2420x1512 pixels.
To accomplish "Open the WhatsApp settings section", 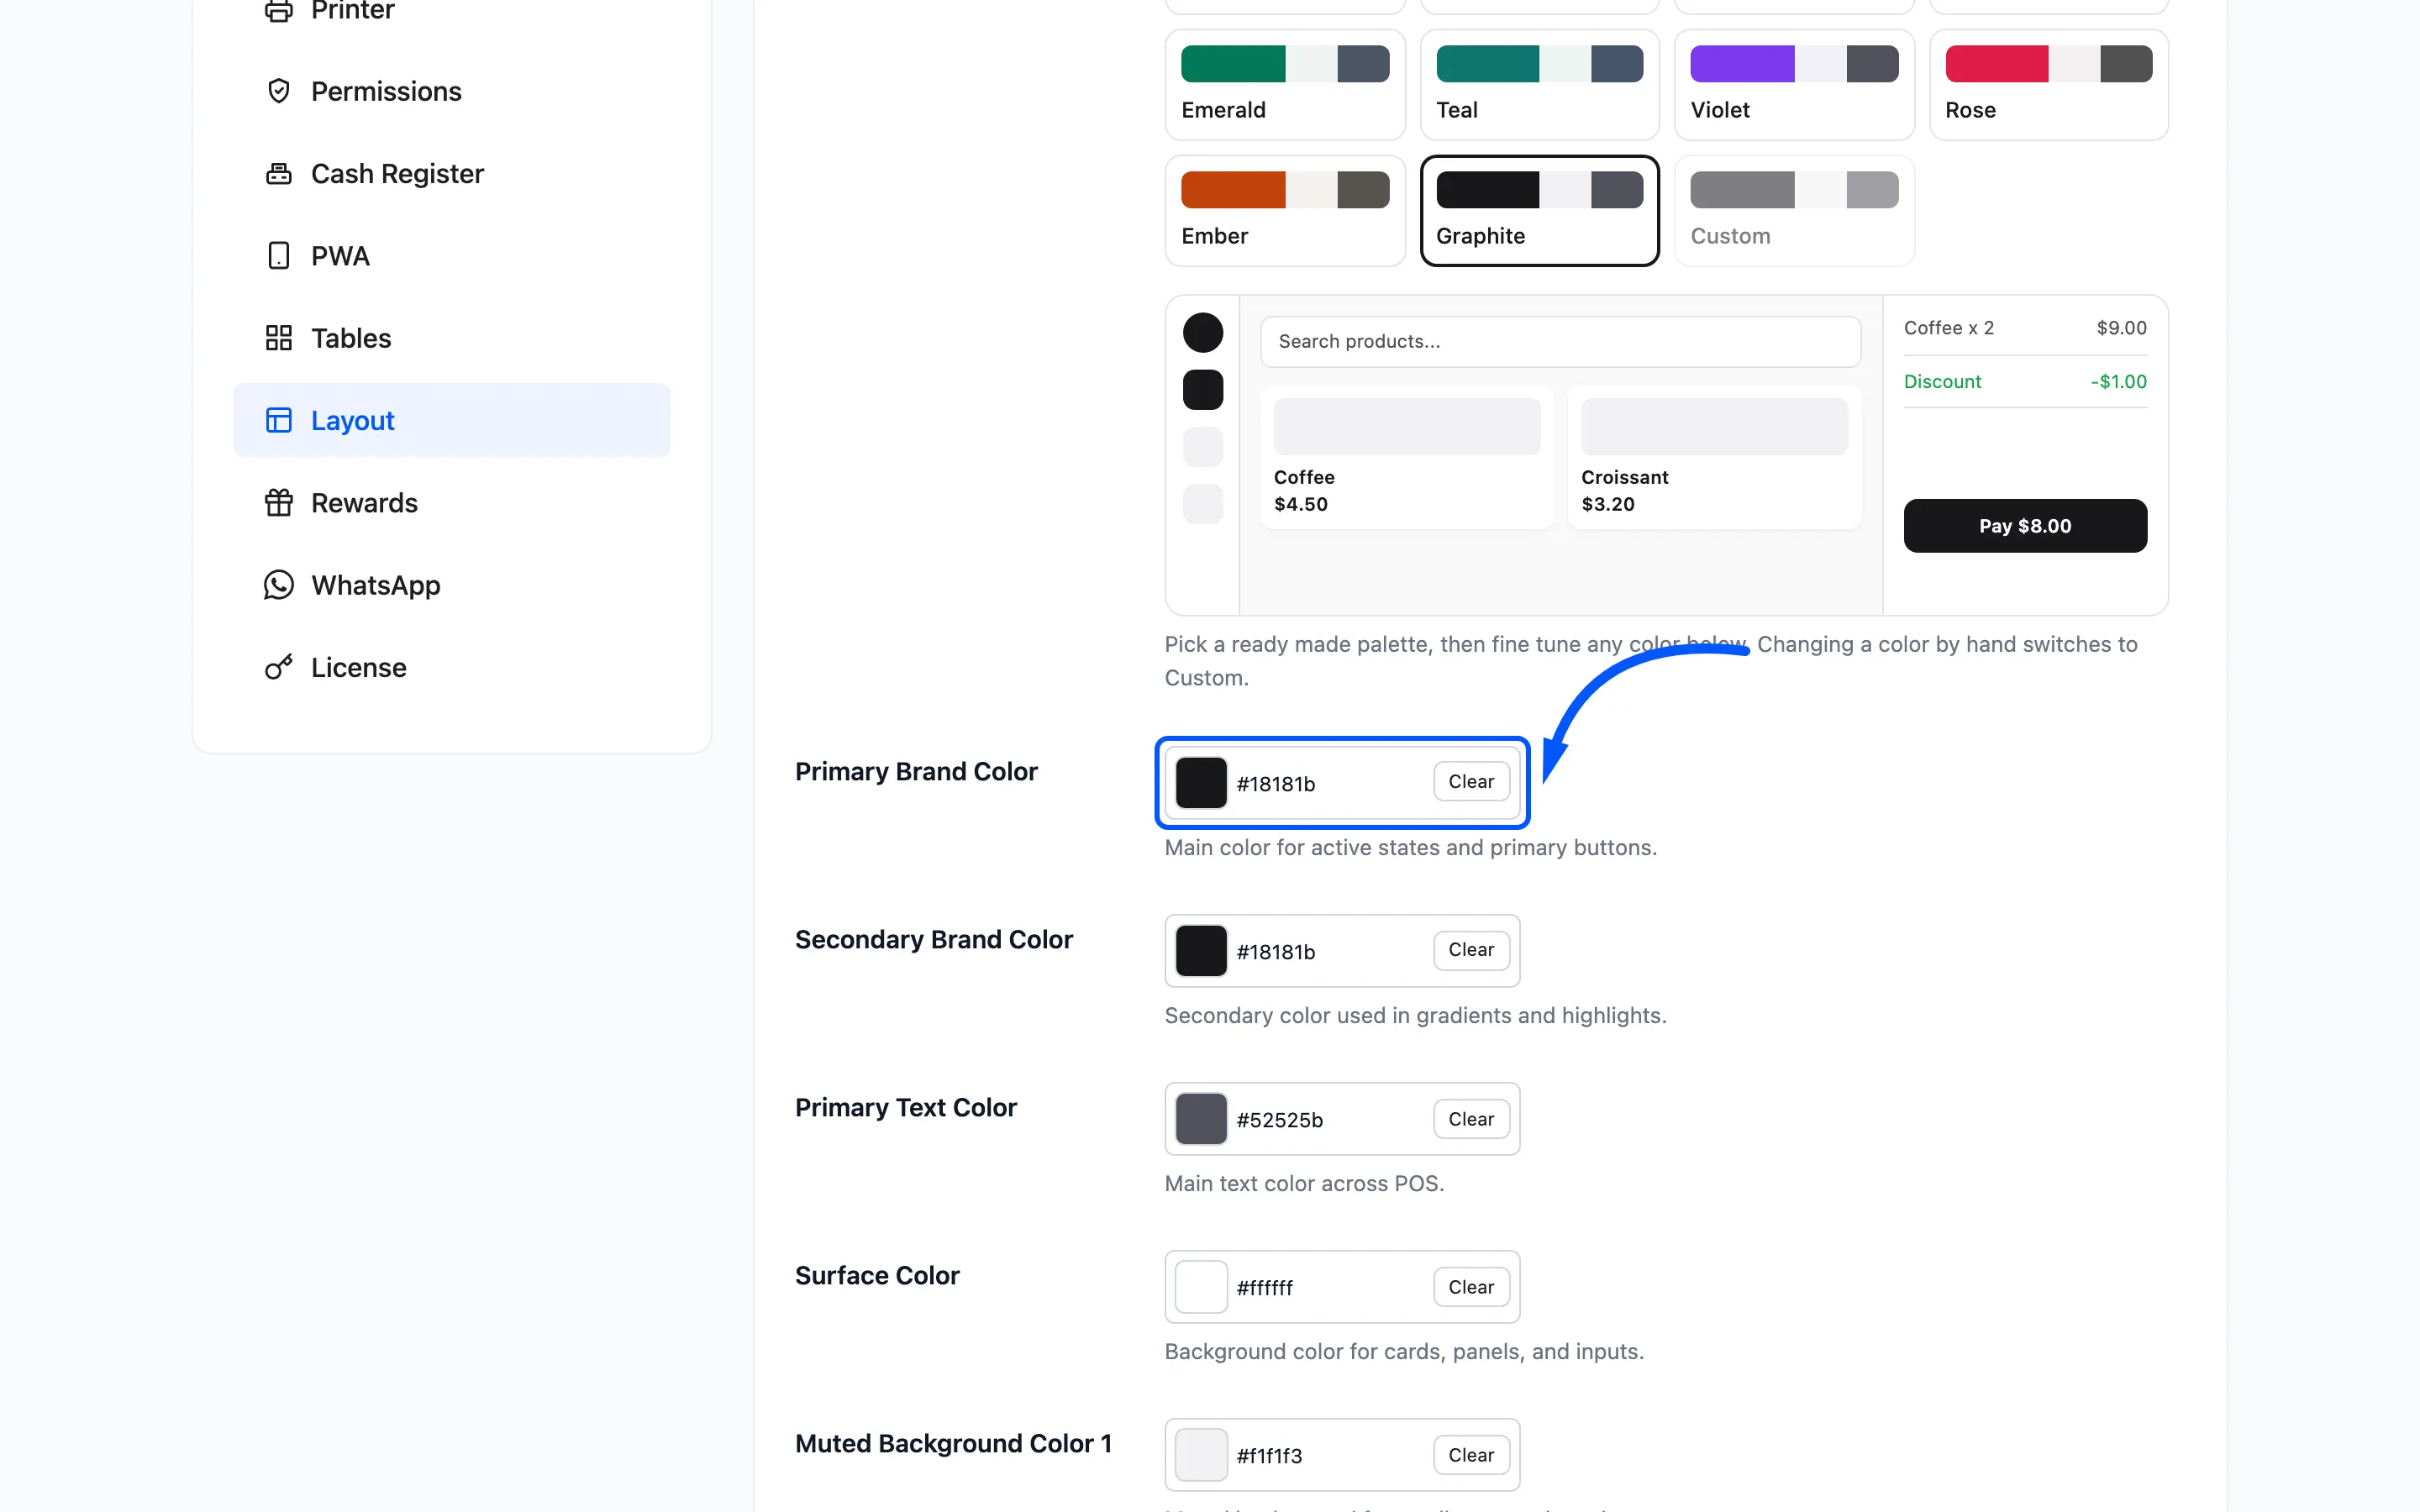I will click(451, 585).
